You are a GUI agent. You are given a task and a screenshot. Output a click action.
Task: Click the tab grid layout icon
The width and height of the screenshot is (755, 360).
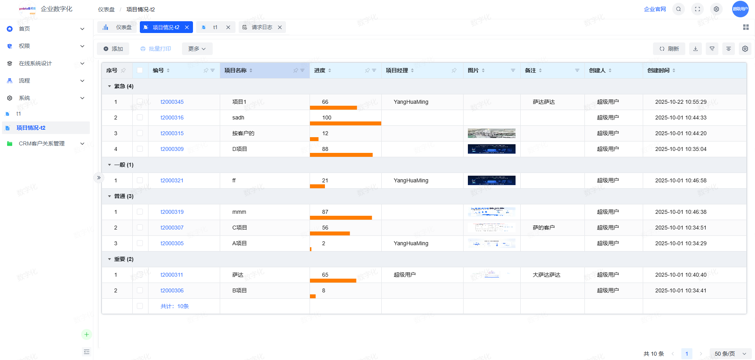tap(746, 27)
